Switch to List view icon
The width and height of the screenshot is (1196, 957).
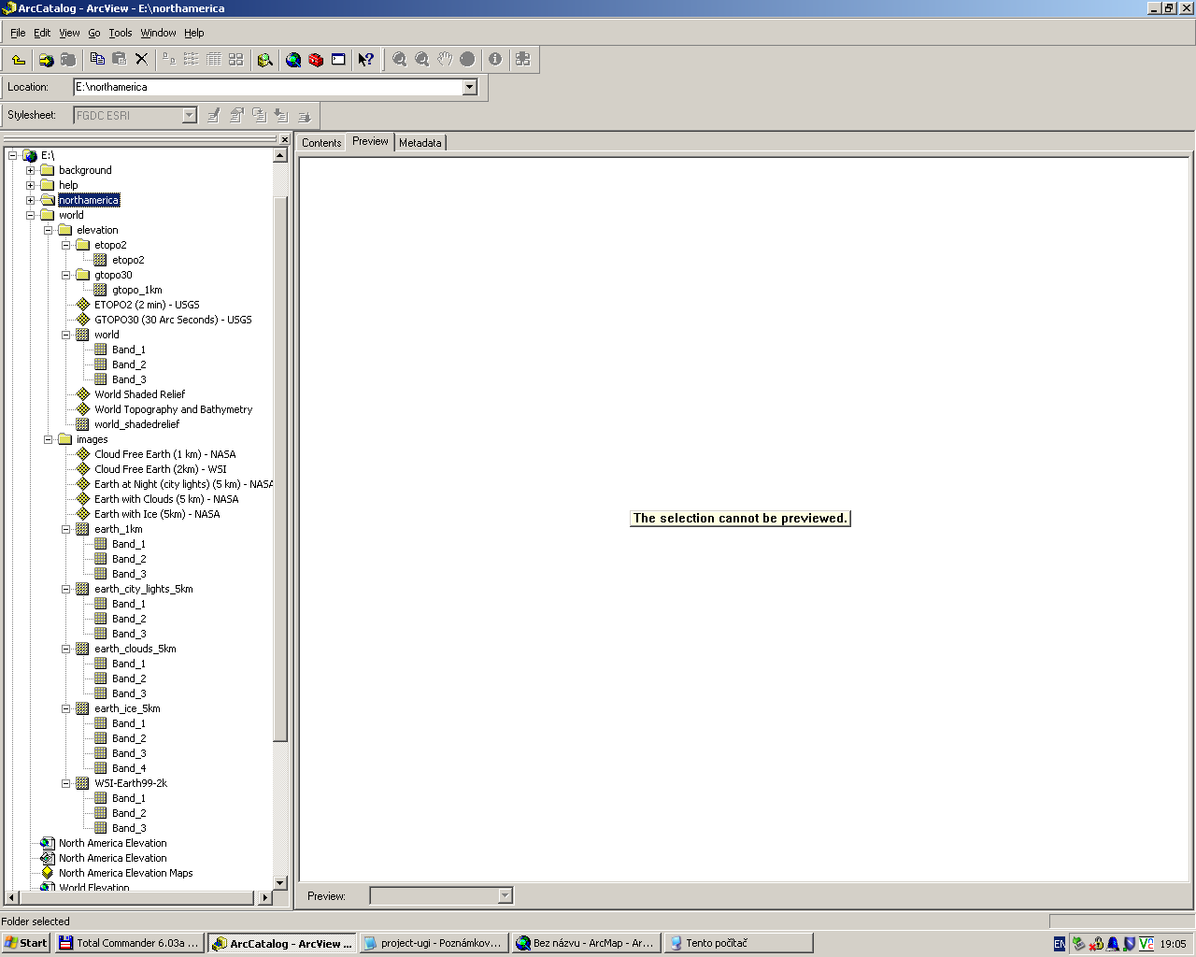[192, 59]
